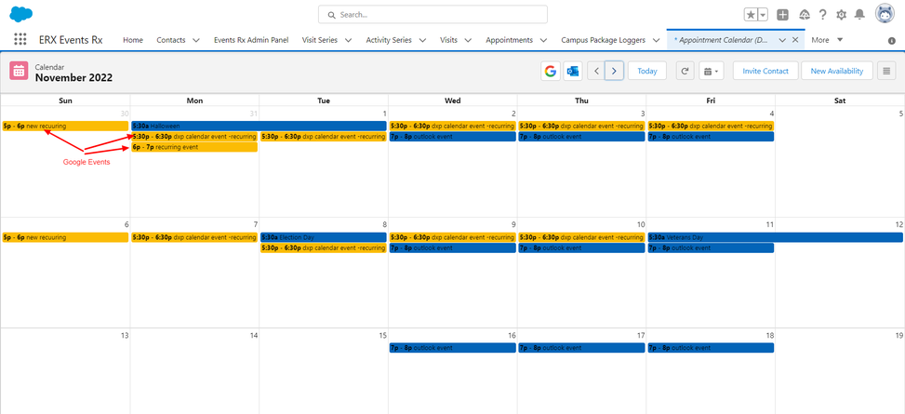This screenshot has height=414, width=905.
Task: Refresh the calendar view
Action: coord(685,72)
